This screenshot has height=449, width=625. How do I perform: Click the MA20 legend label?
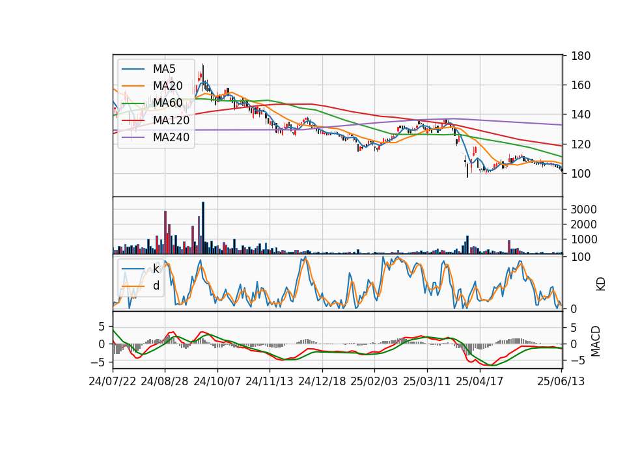[x=167, y=86]
